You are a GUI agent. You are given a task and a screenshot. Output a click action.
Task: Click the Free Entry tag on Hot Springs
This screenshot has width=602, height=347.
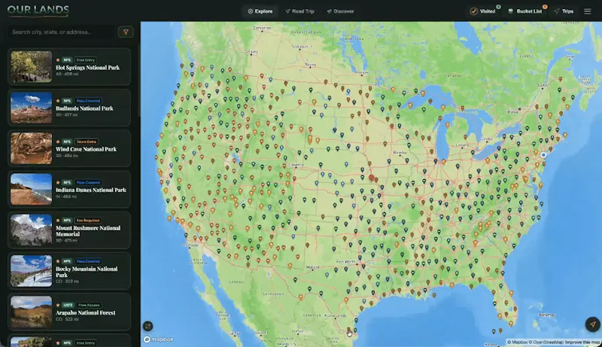pos(85,60)
